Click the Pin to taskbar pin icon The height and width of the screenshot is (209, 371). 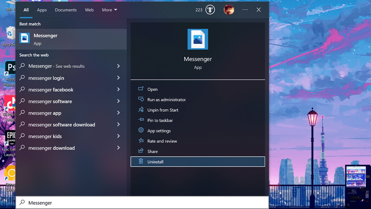coord(141,120)
